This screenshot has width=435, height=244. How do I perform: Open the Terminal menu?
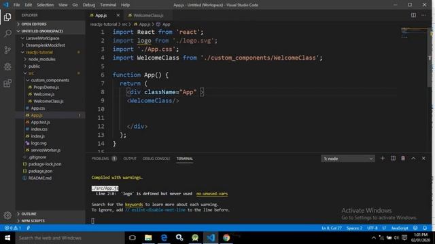pyautogui.click(x=108, y=5)
